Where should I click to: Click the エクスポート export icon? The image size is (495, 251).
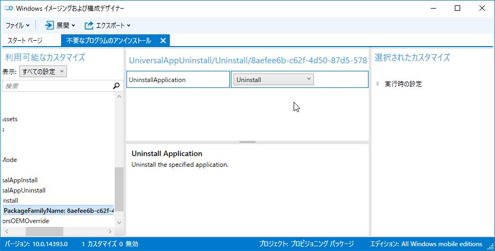[89, 26]
